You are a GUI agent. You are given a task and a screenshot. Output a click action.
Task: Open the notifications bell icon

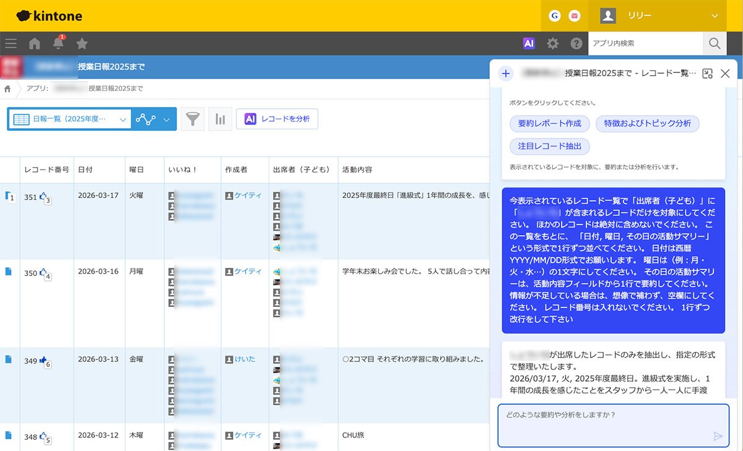(x=57, y=43)
